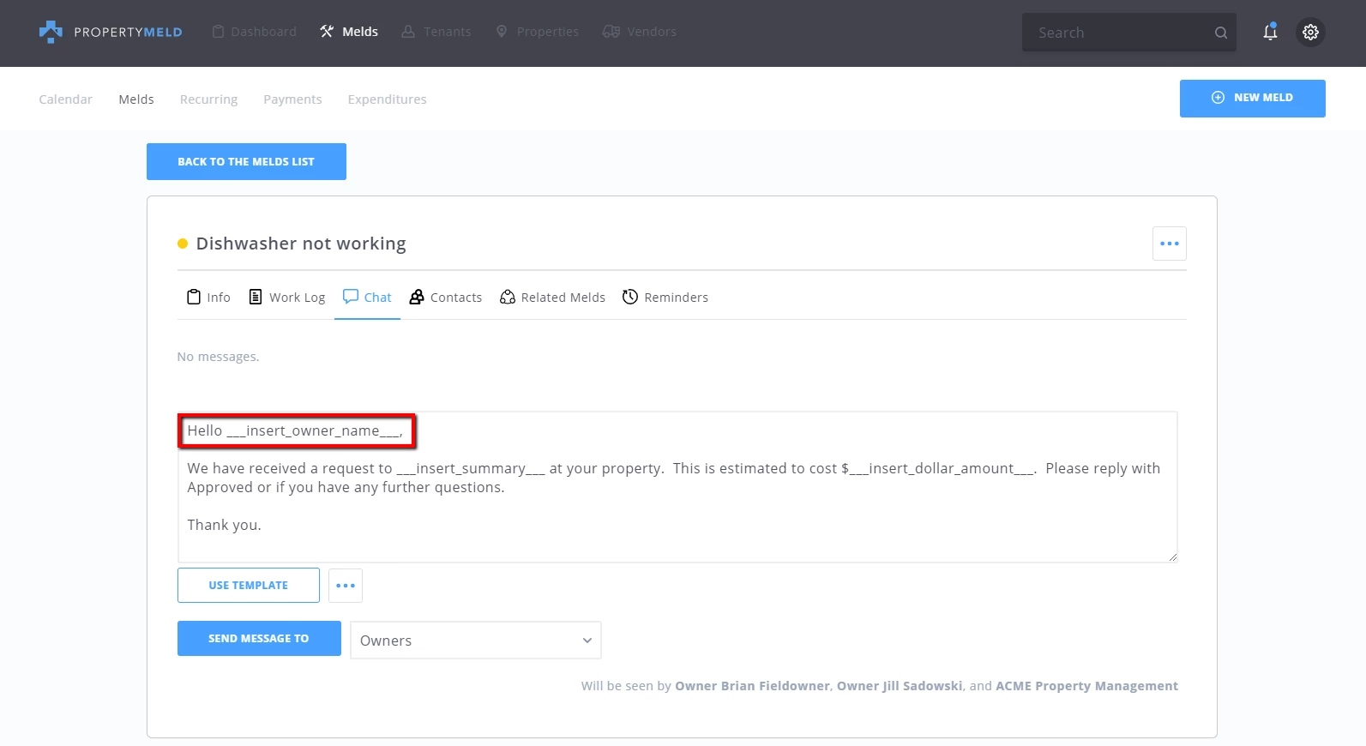Click the Contacts person icon
1366x746 pixels.
(417, 297)
